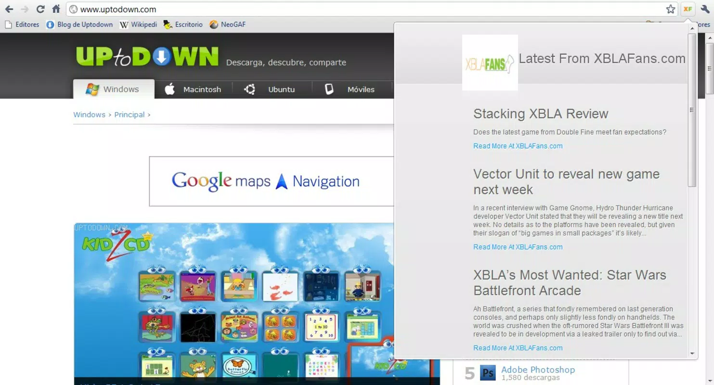This screenshot has width=714, height=385.
Task: Open the wrench settings menu
Action: (x=705, y=9)
